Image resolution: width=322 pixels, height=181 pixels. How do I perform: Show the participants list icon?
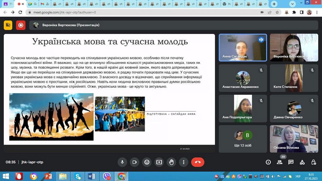coord(279,162)
